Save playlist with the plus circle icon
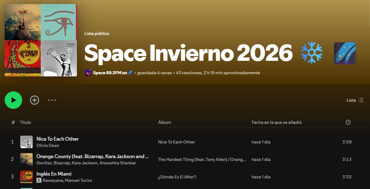This screenshot has width=370, height=189. pyautogui.click(x=35, y=100)
